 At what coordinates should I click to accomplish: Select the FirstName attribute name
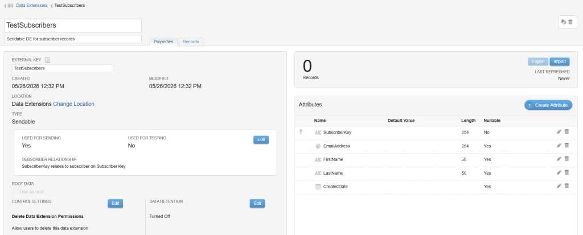(333, 159)
